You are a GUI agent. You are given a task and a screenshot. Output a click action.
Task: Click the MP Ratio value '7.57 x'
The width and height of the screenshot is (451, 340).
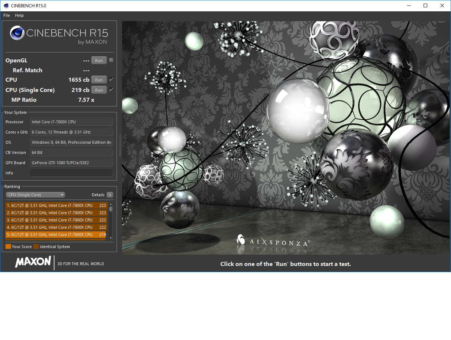pos(86,100)
